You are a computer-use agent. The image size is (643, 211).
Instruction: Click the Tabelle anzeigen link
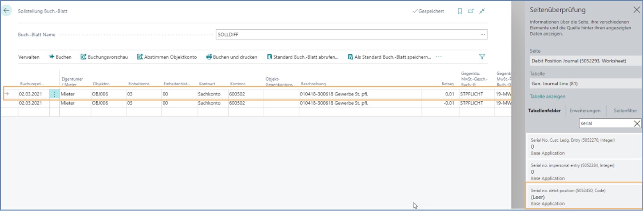[547, 97]
